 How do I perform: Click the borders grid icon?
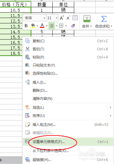(x=61, y=25)
